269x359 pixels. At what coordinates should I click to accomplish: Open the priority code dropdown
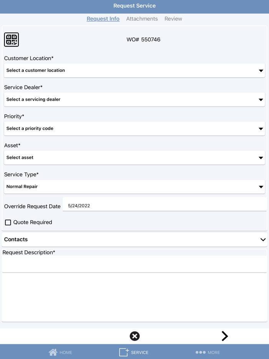click(134, 128)
